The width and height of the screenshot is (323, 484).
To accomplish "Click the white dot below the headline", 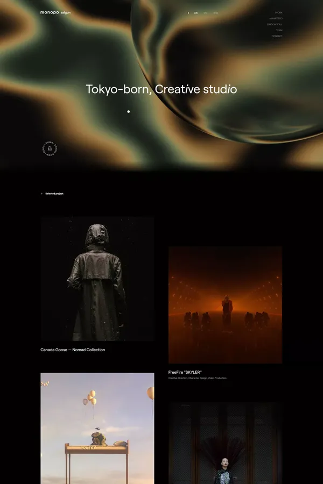I will tap(129, 111).
